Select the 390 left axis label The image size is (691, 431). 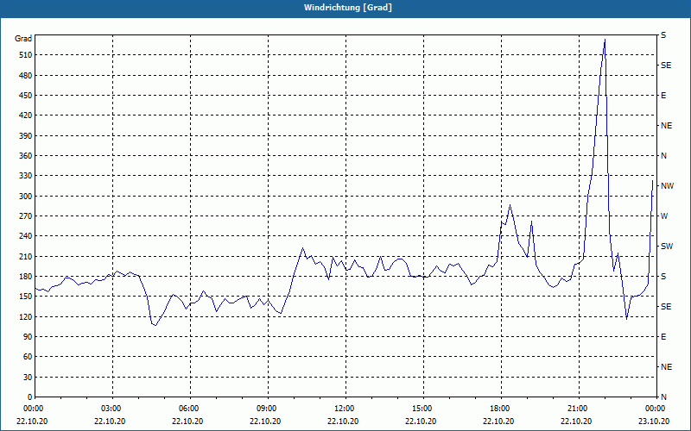(x=26, y=136)
